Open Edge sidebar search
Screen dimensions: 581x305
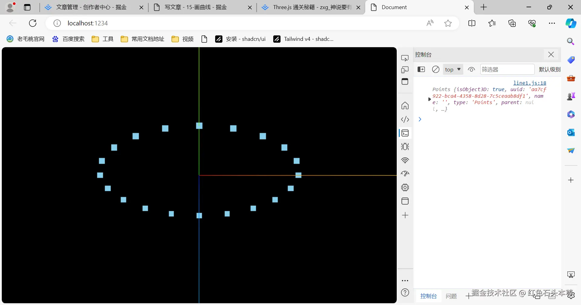point(571,41)
